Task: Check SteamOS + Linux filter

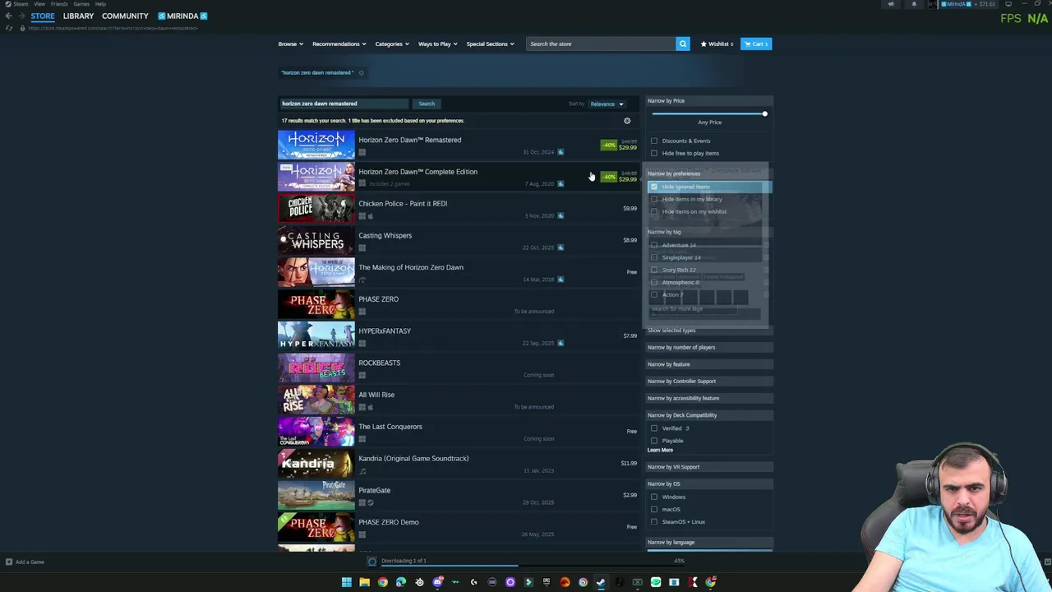Action: (x=654, y=521)
